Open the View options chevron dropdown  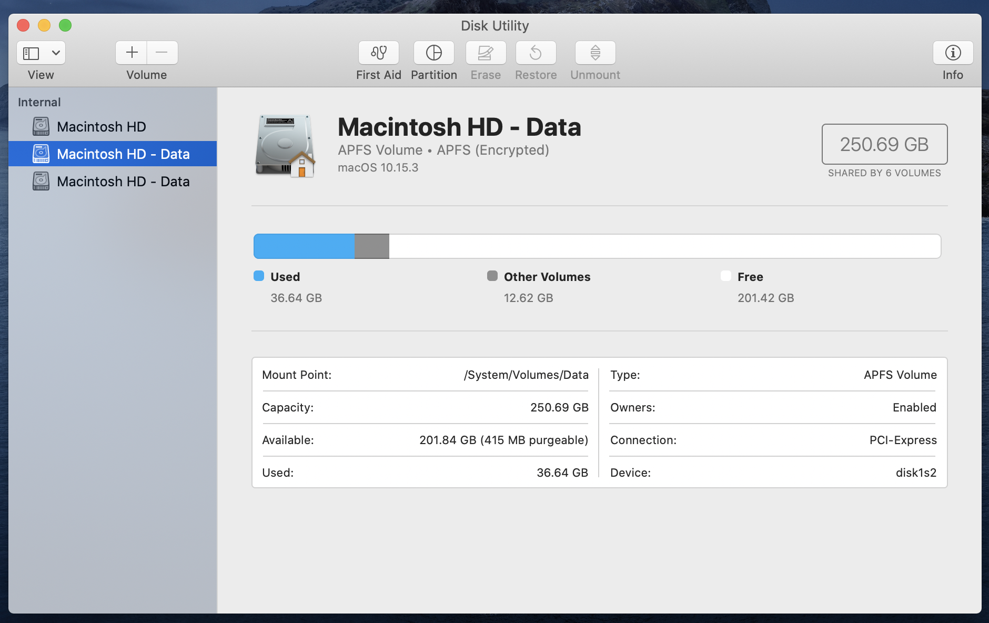56,53
